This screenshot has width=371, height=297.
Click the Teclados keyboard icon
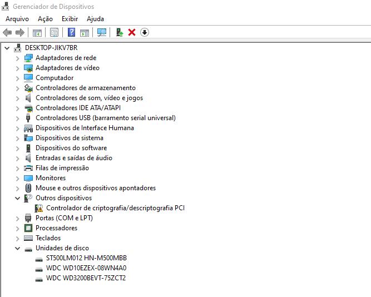[x=28, y=238]
